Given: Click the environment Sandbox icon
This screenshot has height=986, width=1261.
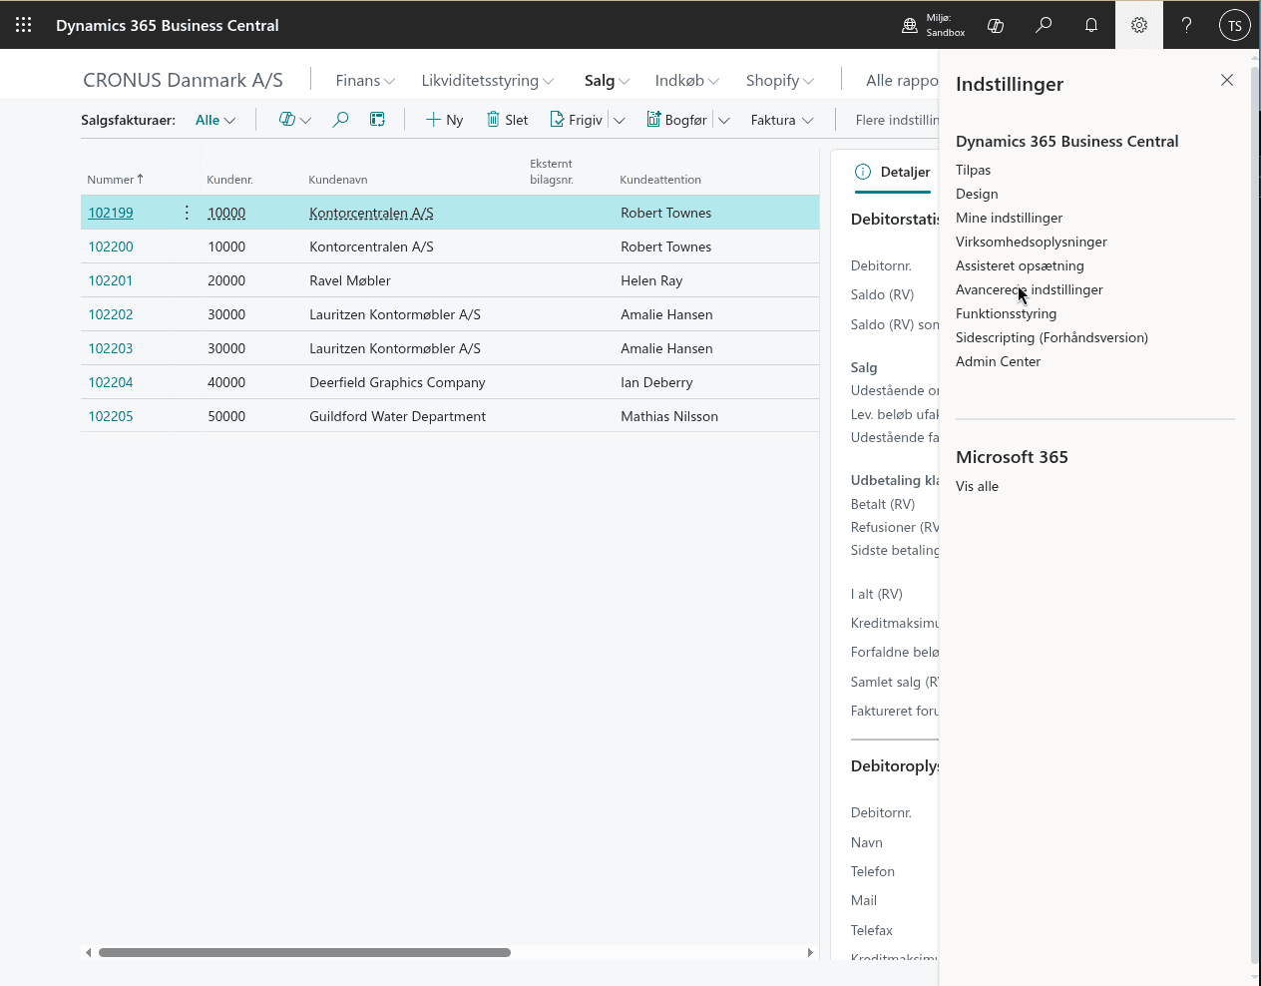Looking at the screenshot, I should (910, 25).
